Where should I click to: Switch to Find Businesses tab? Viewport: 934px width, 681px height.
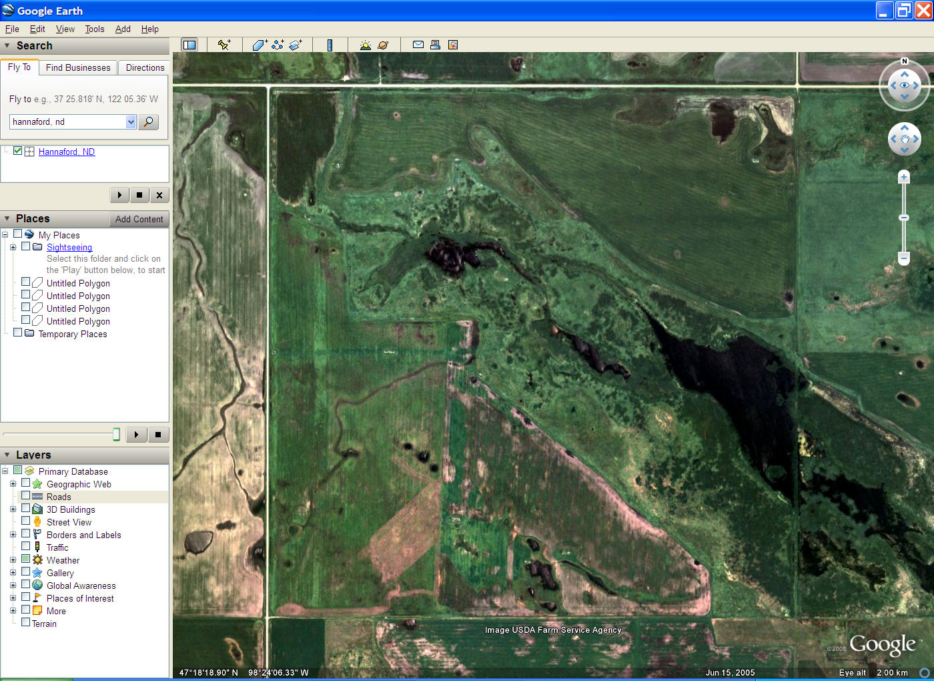coord(78,67)
